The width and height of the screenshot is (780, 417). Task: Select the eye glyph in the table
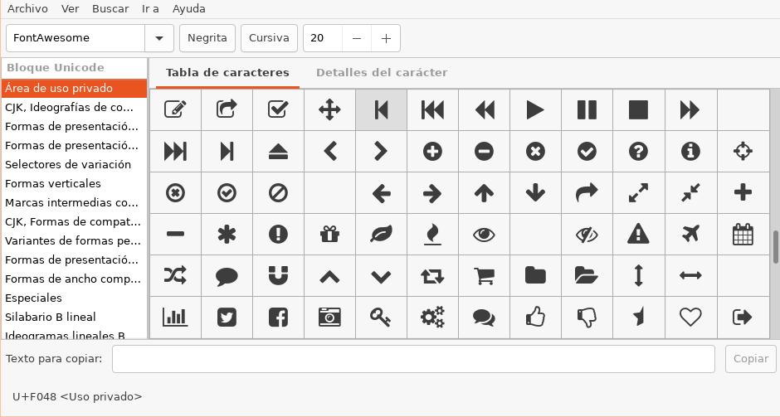click(484, 234)
